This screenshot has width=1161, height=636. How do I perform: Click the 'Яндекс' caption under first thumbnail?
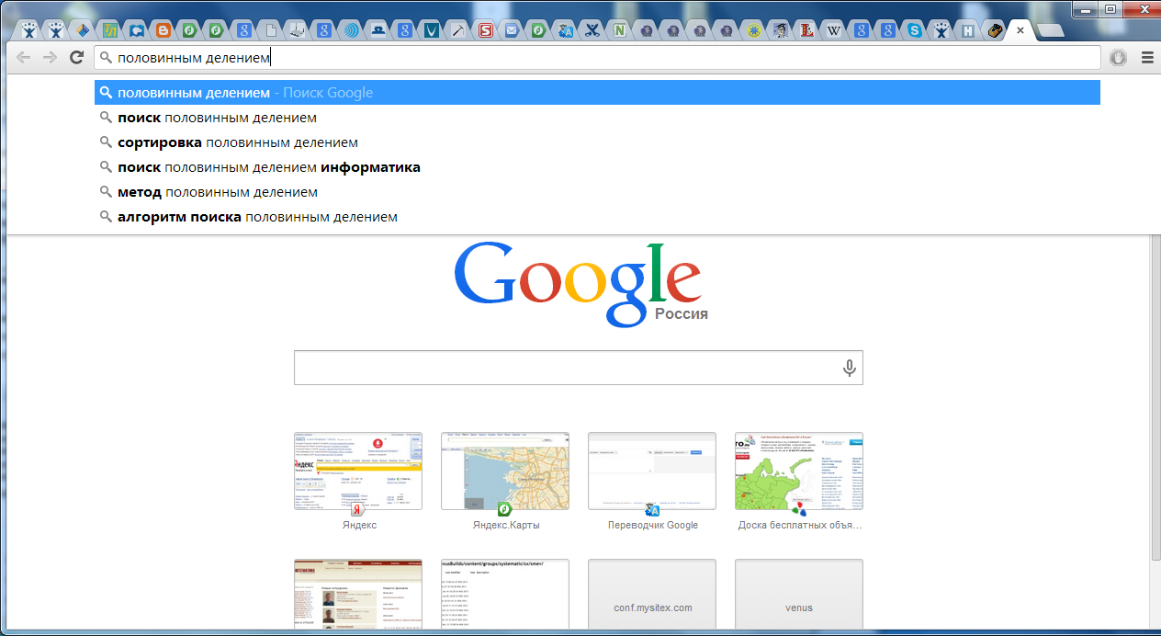click(x=359, y=526)
